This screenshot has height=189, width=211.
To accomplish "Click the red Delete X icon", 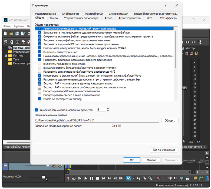I will click(x=158, y=178).
